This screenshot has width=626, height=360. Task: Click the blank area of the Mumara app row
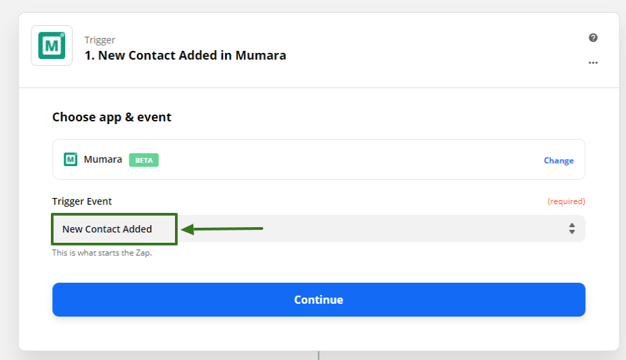339,160
